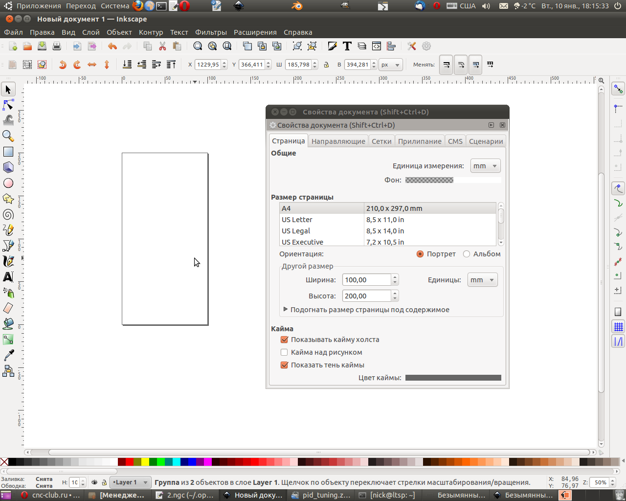The height and width of the screenshot is (501, 626).
Task: Switch to the Сетки tab
Action: [x=381, y=141]
